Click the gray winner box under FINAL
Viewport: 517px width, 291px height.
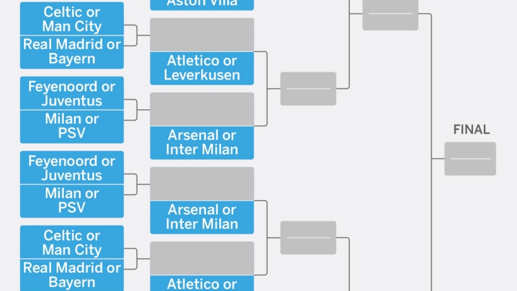click(x=470, y=158)
